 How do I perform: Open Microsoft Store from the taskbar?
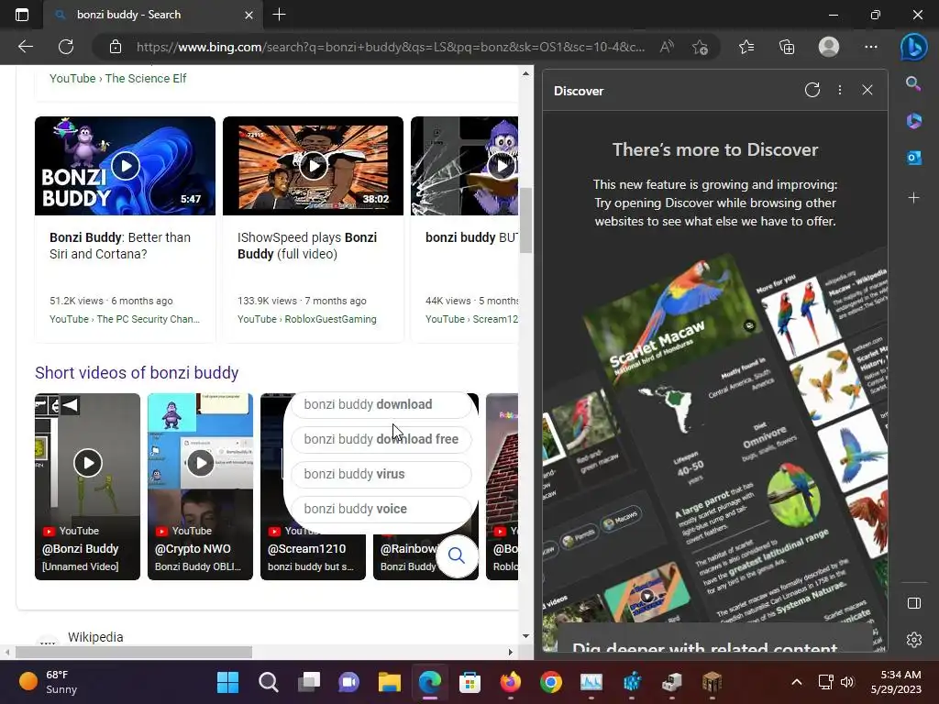coord(470,682)
